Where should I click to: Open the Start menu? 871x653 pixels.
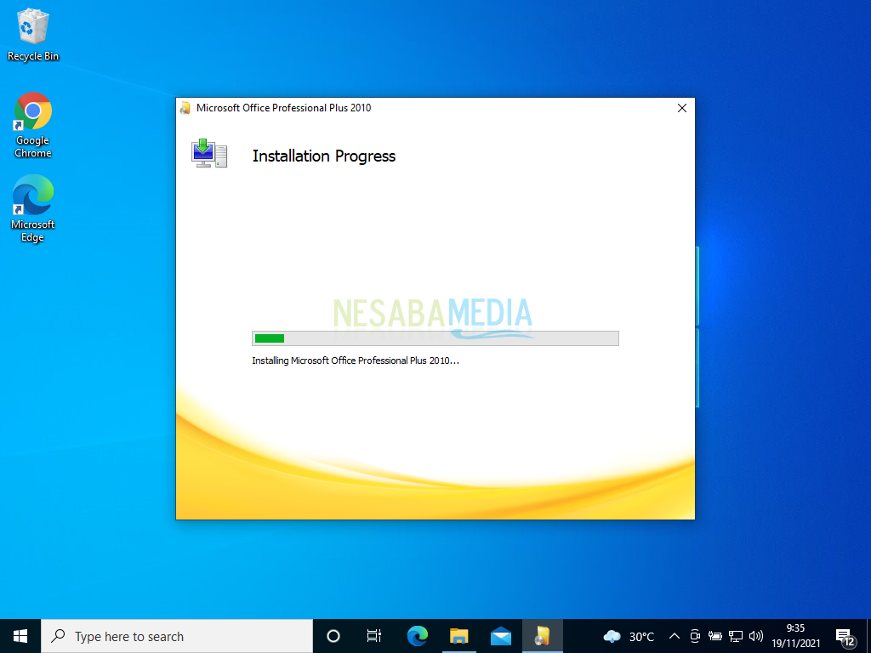[x=20, y=635]
